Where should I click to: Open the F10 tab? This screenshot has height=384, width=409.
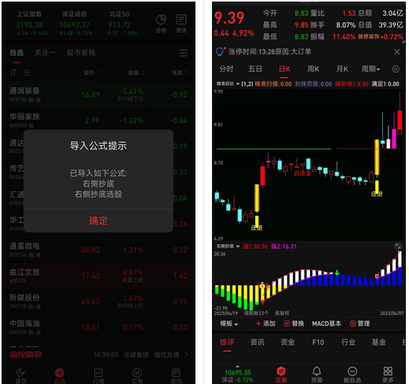point(318,342)
